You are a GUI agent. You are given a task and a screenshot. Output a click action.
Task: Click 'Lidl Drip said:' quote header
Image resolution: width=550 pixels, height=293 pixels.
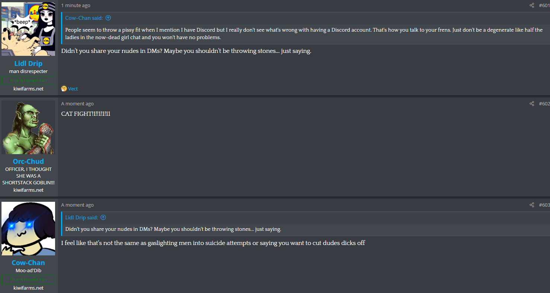pyautogui.click(x=82, y=217)
